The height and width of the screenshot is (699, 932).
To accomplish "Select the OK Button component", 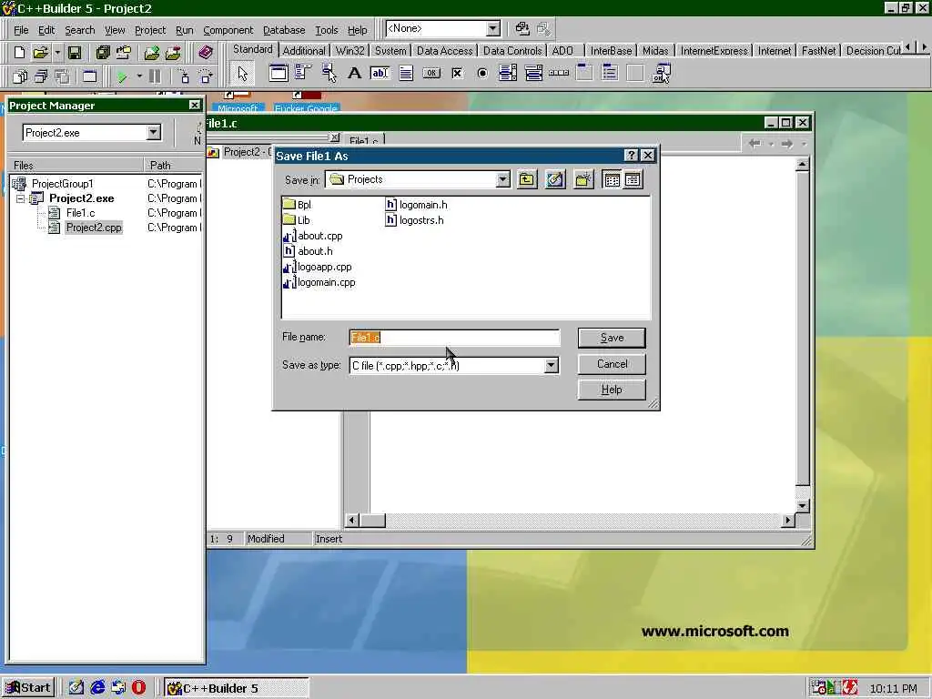I will pyautogui.click(x=431, y=73).
